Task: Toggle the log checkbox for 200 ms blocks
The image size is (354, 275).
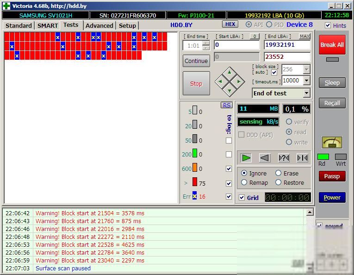Action: click(x=229, y=155)
